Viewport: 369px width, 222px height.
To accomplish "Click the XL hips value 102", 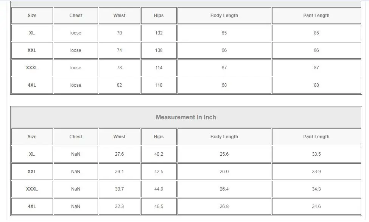I will pyautogui.click(x=159, y=33).
